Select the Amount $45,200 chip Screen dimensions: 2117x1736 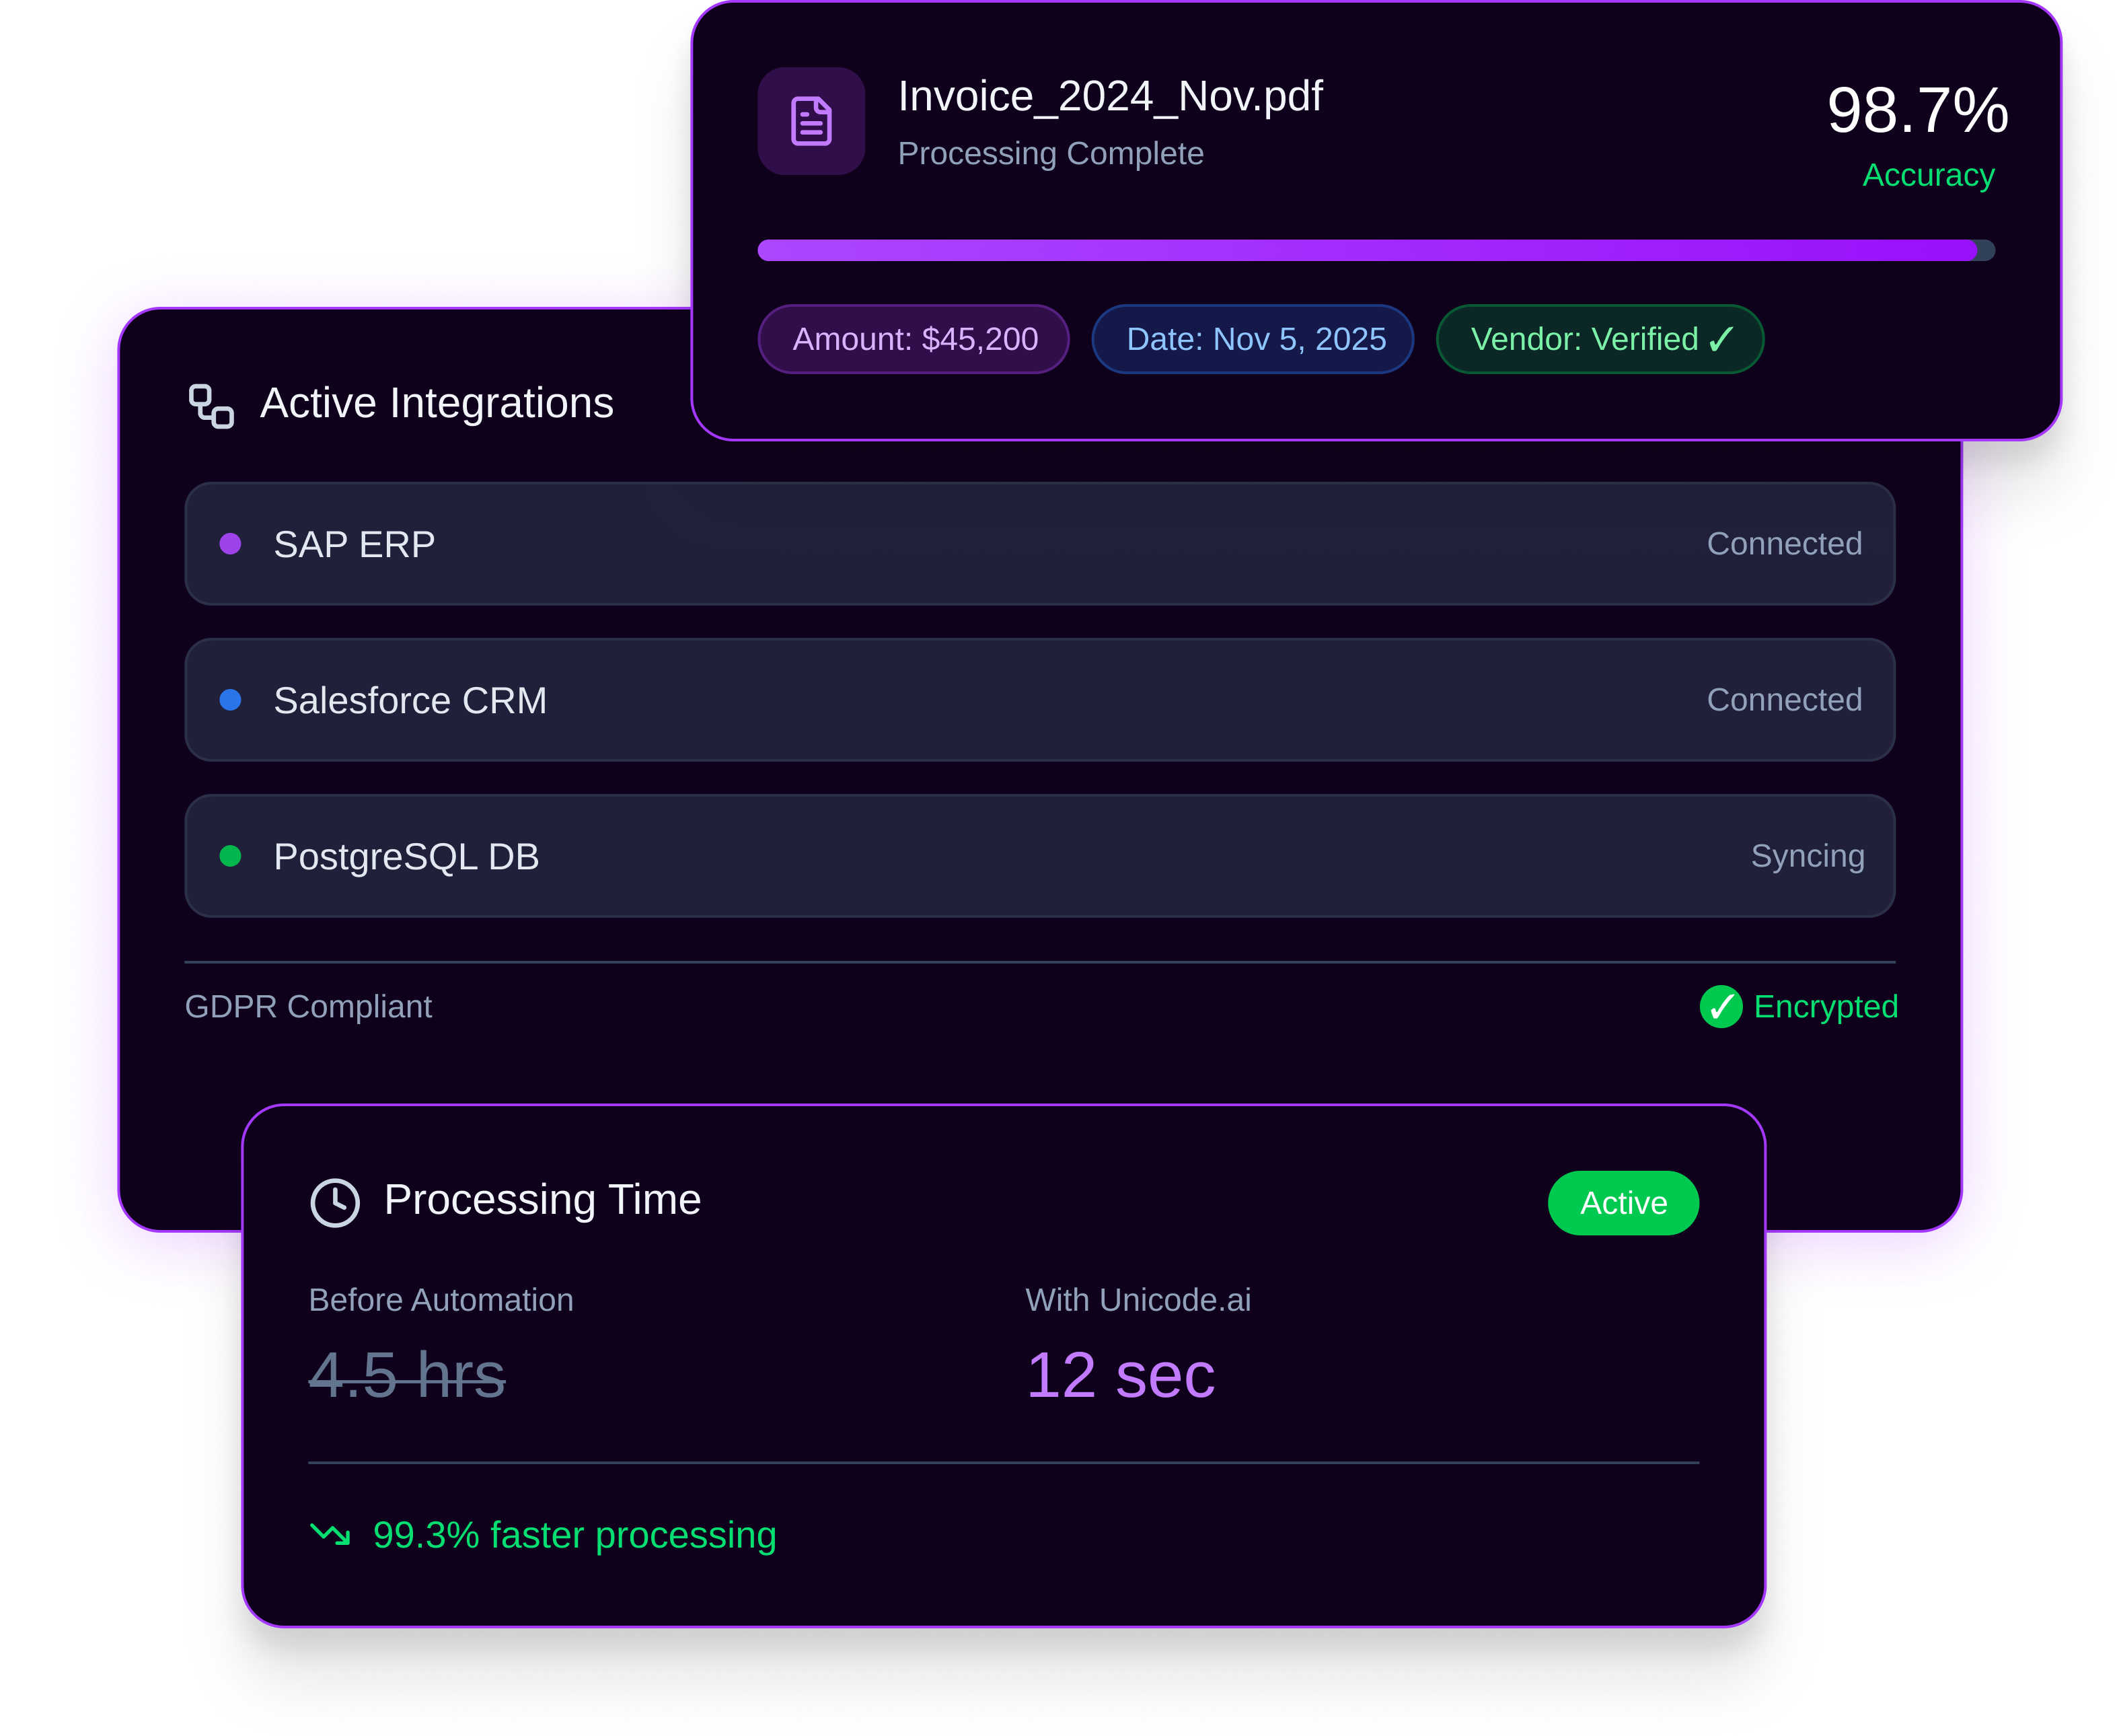[x=914, y=339]
